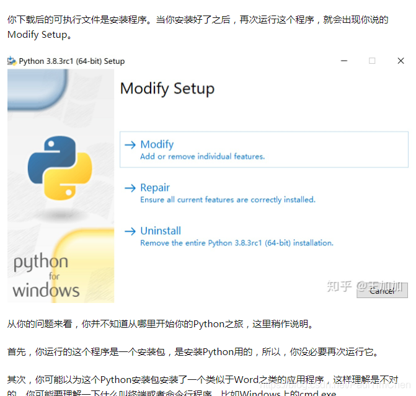Viewport: 416px width, 396px height.
Task: Click the 'python for windows' banner text
Action: [46, 276]
